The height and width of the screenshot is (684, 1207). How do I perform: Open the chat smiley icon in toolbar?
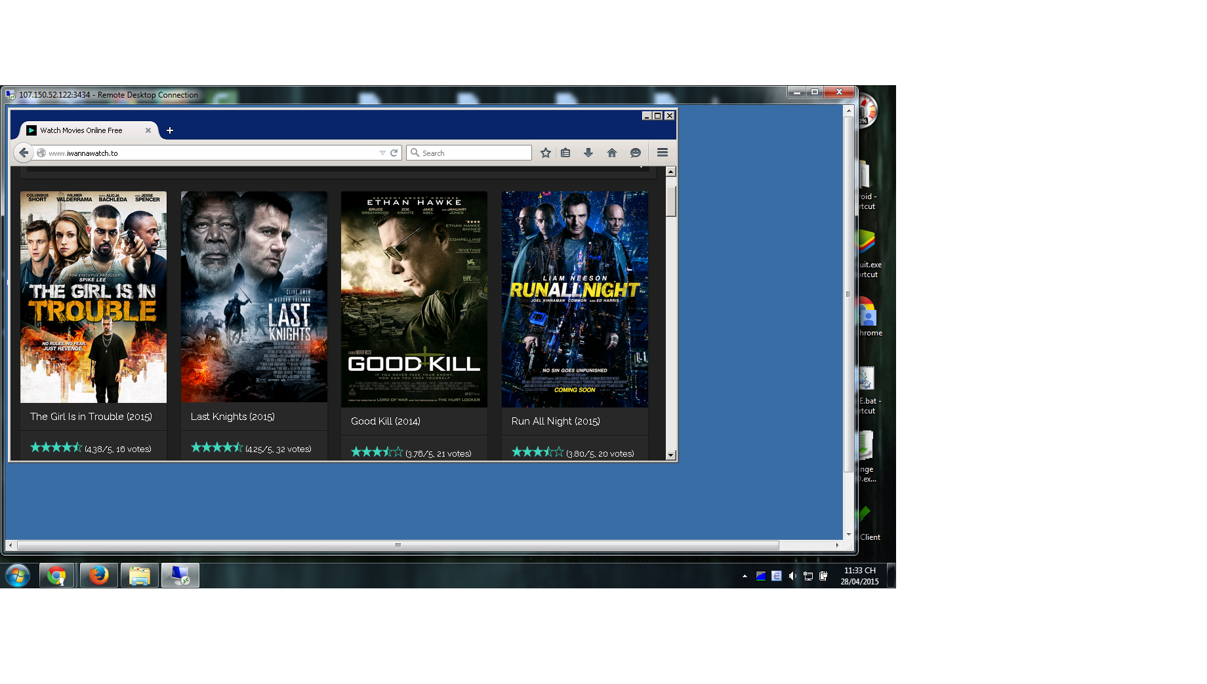pyautogui.click(x=635, y=153)
